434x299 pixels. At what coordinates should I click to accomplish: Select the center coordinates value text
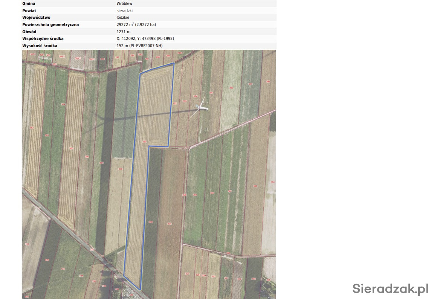coord(145,38)
